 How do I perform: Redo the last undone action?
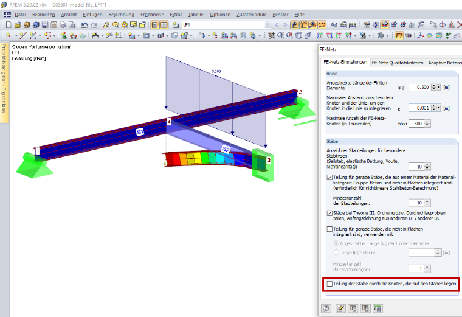coord(94,25)
